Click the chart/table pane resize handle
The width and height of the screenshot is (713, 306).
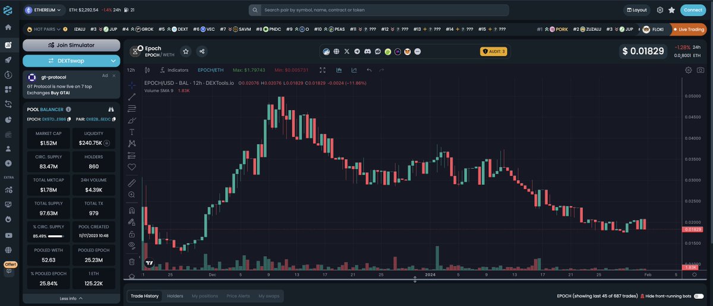point(415,279)
